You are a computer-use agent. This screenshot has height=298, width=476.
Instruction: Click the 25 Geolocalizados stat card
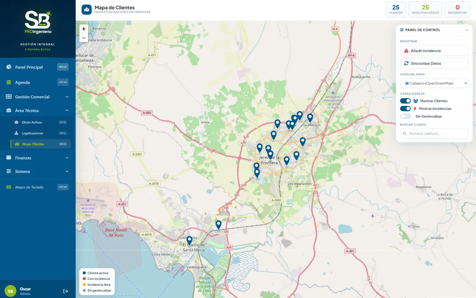(x=425, y=9)
